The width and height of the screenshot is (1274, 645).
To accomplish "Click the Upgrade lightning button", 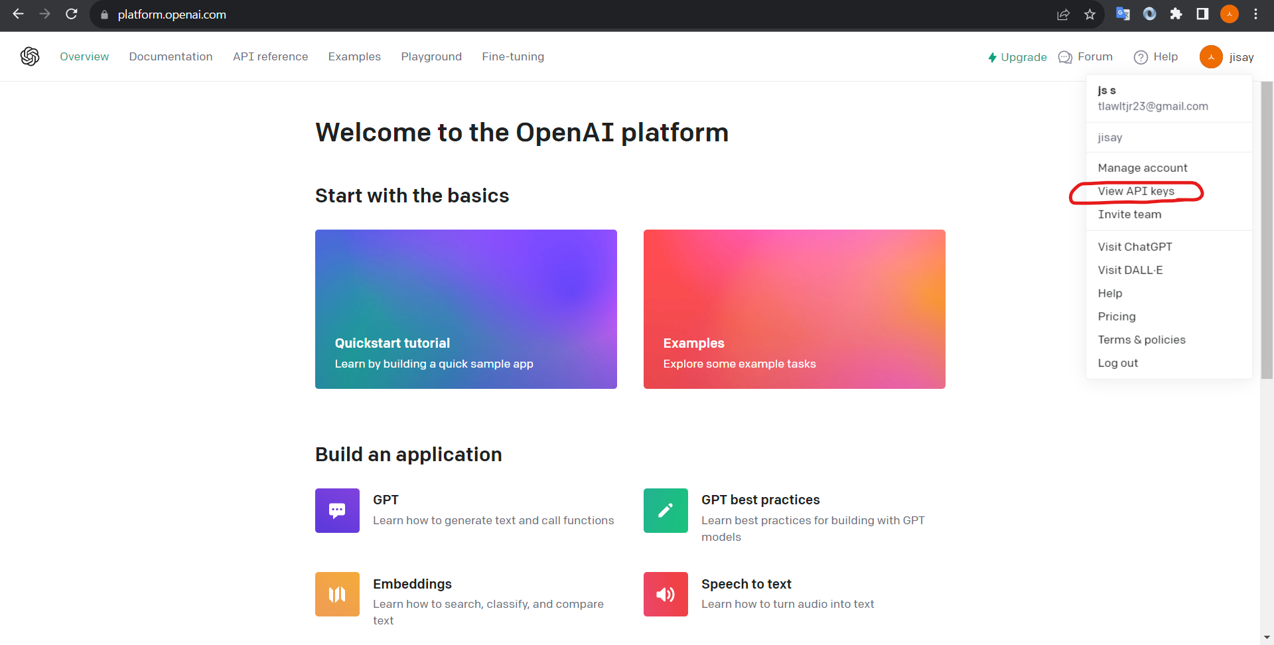I will [x=1017, y=57].
